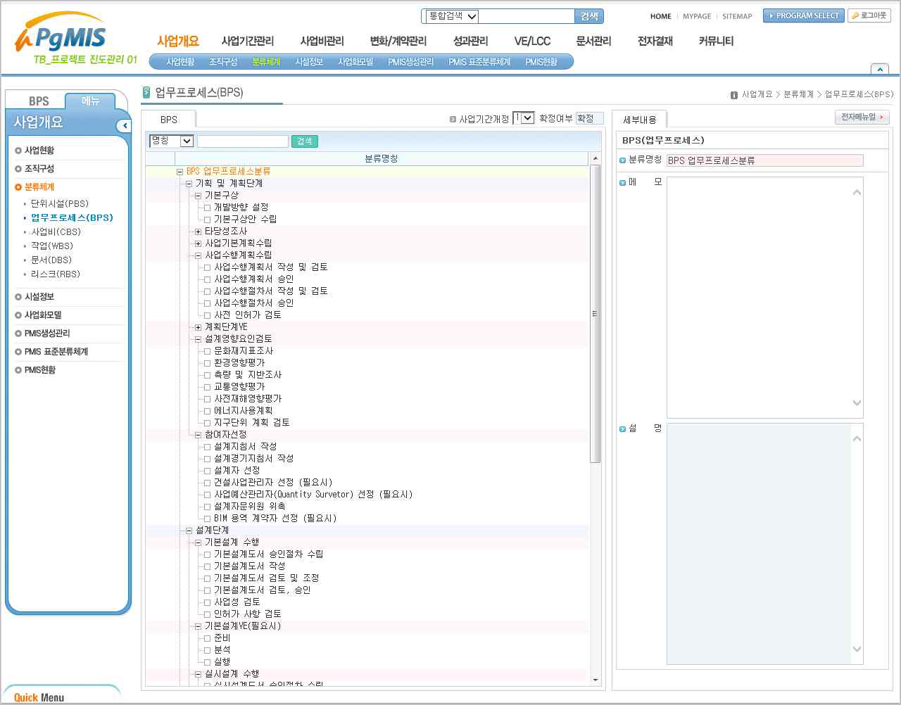Select the BPS tab above the tree
This screenshot has height=705, width=901.
coord(169,120)
